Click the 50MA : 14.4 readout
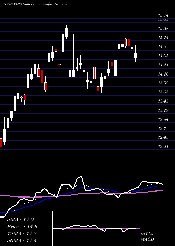175x246 pixels. click(x=22, y=240)
